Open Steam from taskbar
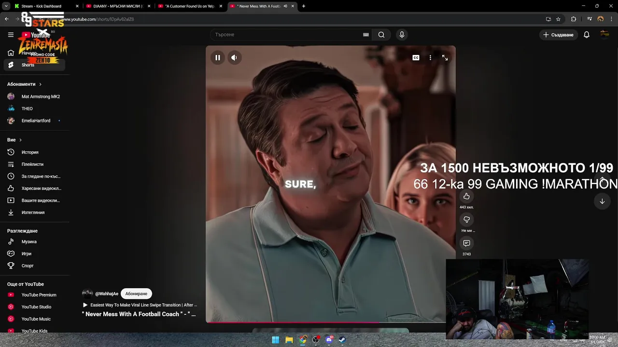Image resolution: width=618 pixels, height=347 pixels. [342, 340]
